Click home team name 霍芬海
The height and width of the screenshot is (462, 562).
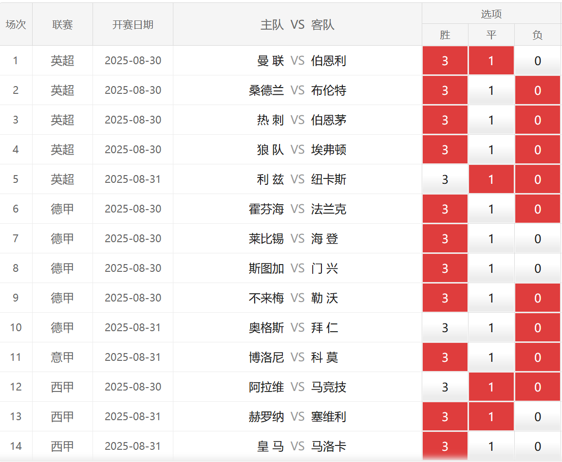(266, 209)
